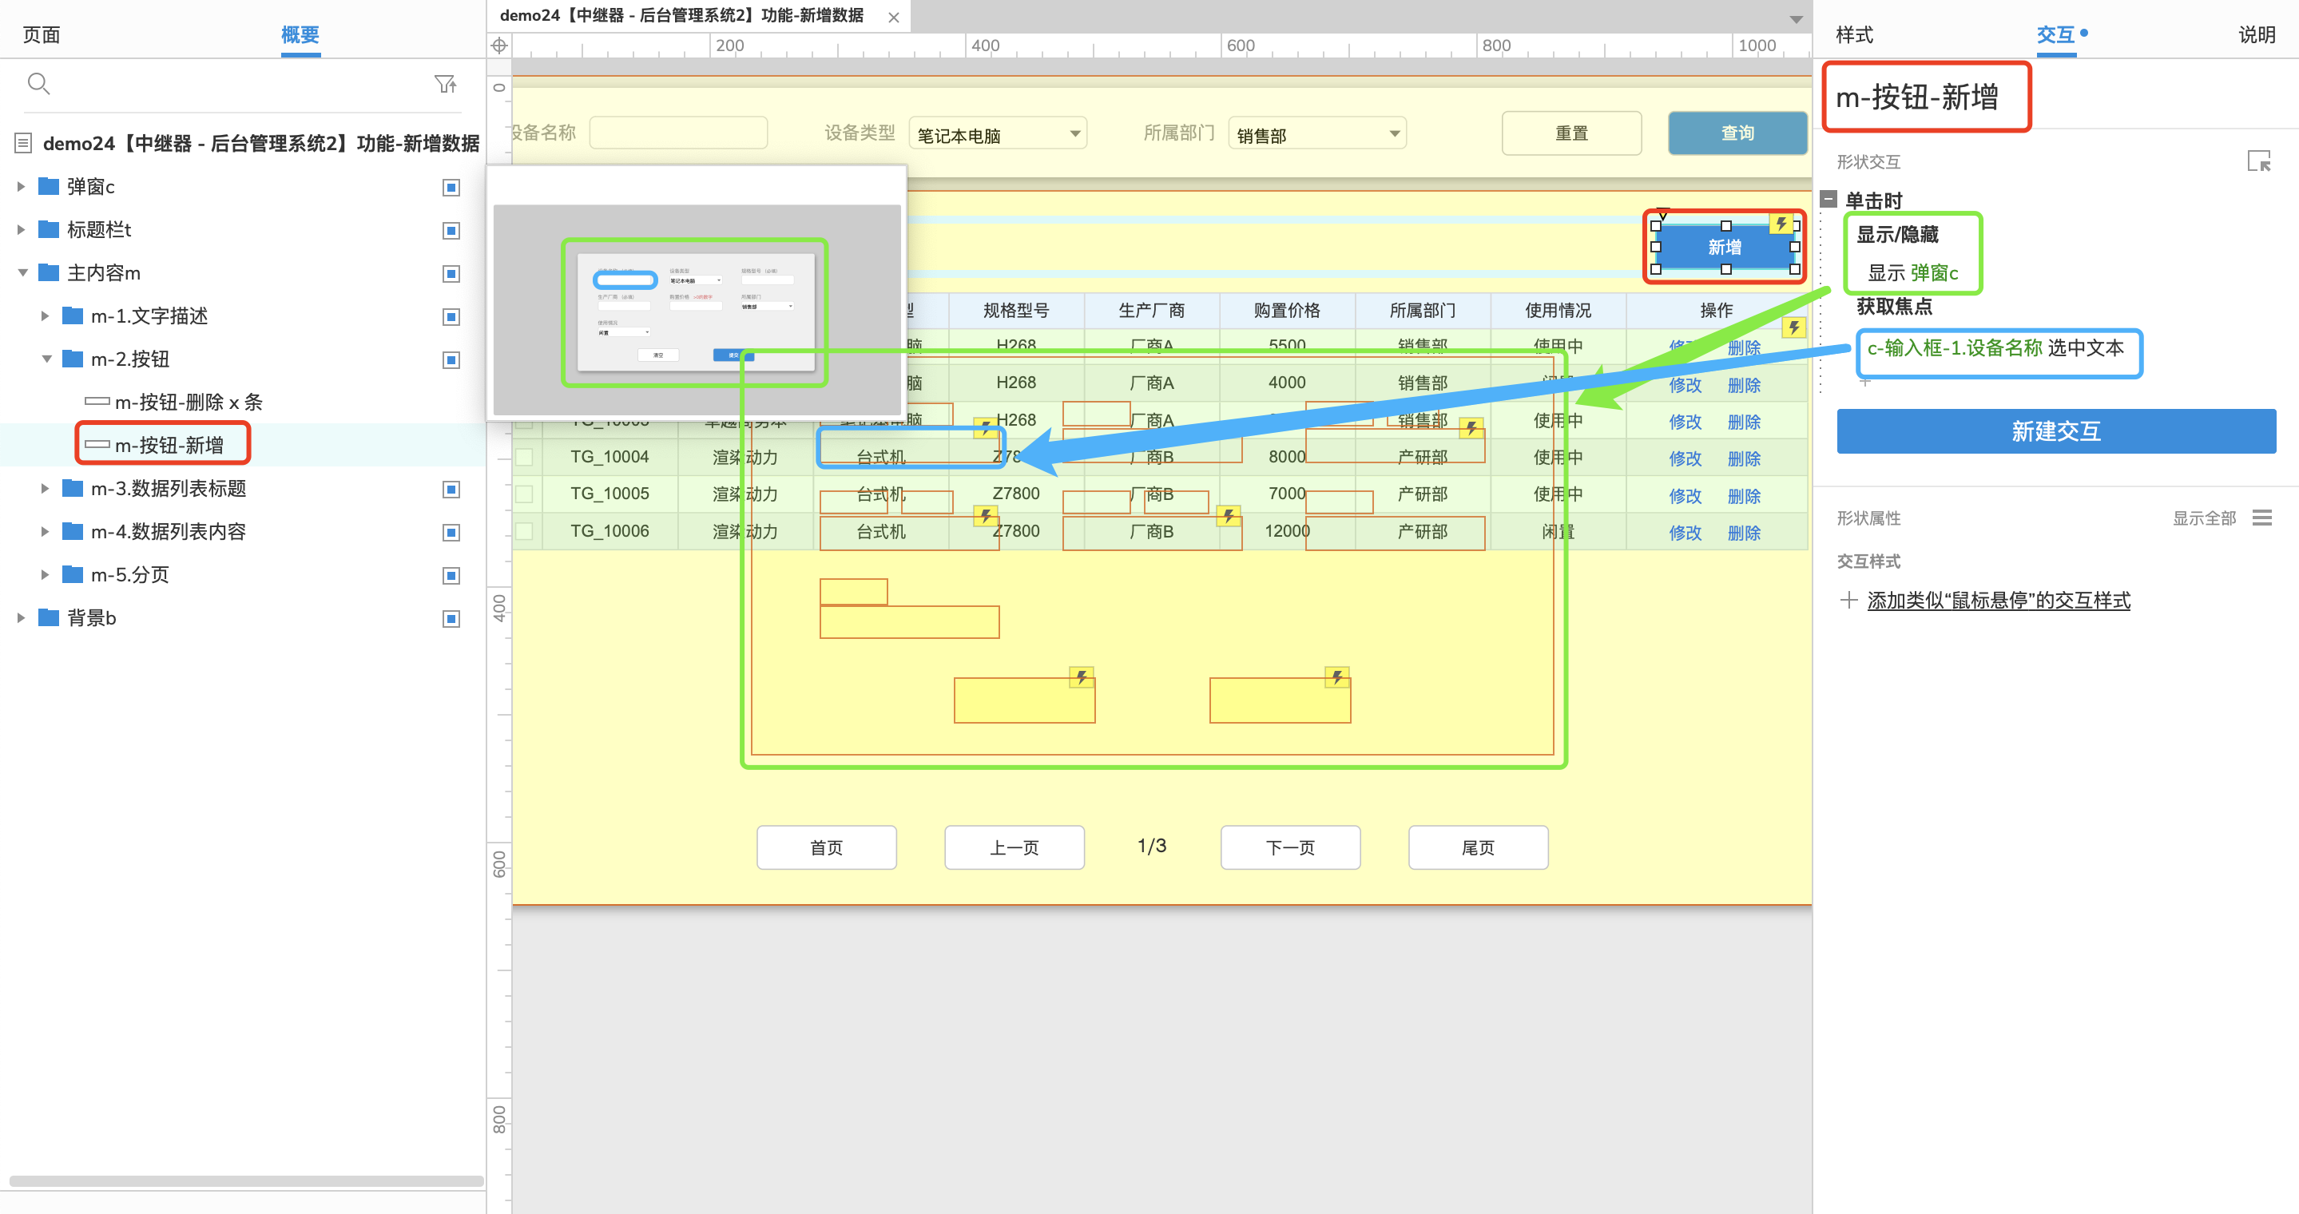The width and height of the screenshot is (2299, 1214).
Task: Click 显示全部 in shape properties
Action: pyautogui.click(x=2205, y=518)
